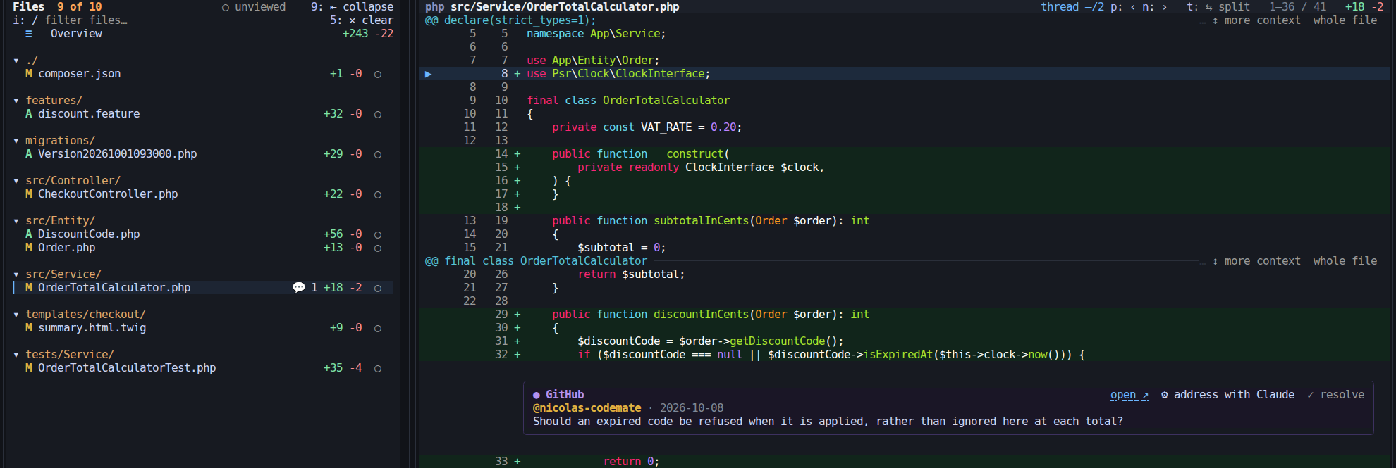Screen dimensions: 1396x468
Task: Show whole file from first hunk
Action: click(1345, 20)
